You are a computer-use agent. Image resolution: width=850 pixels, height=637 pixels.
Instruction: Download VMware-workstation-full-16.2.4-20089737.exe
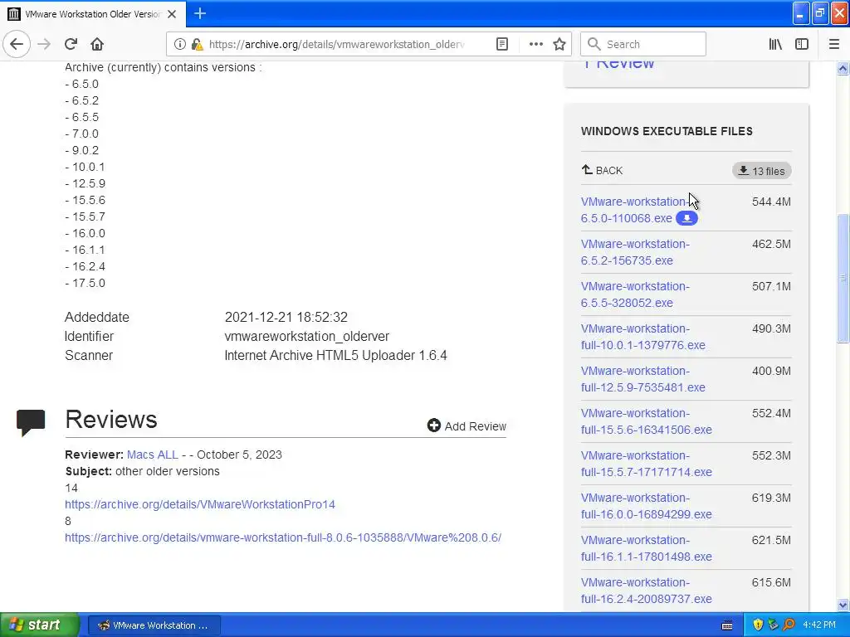(x=646, y=590)
